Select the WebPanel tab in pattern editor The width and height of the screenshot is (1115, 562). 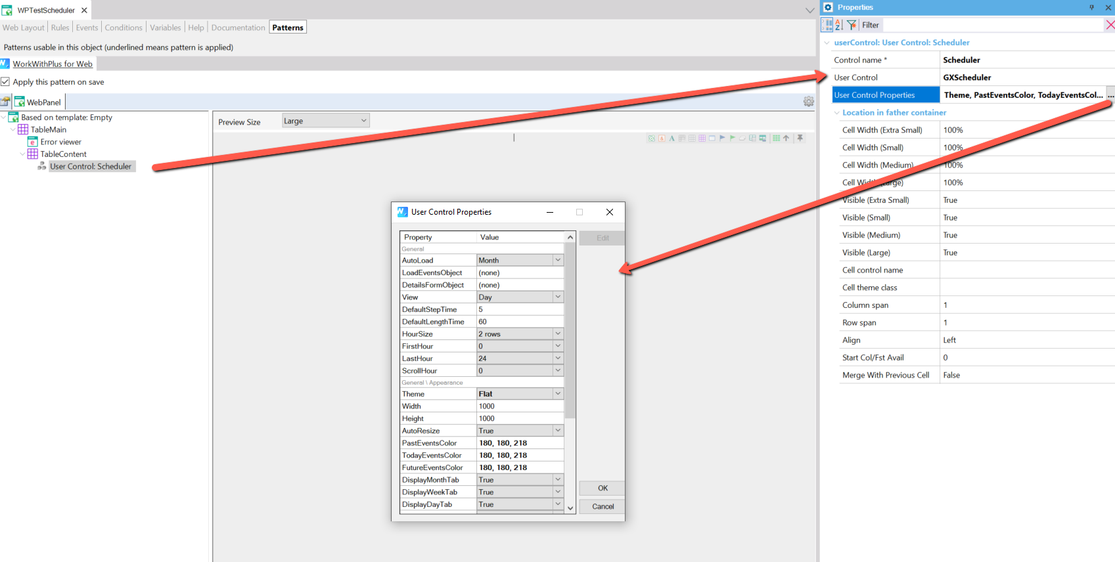pyautogui.click(x=38, y=102)
